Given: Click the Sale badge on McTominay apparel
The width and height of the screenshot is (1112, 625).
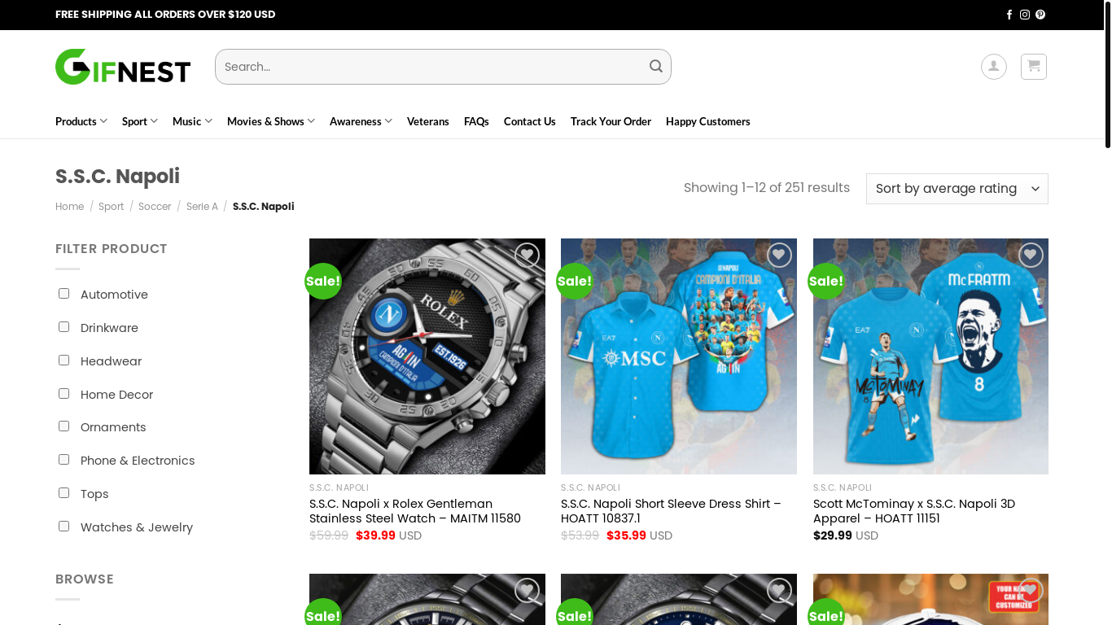Looking at the screenshot, I should pos(826,281).
